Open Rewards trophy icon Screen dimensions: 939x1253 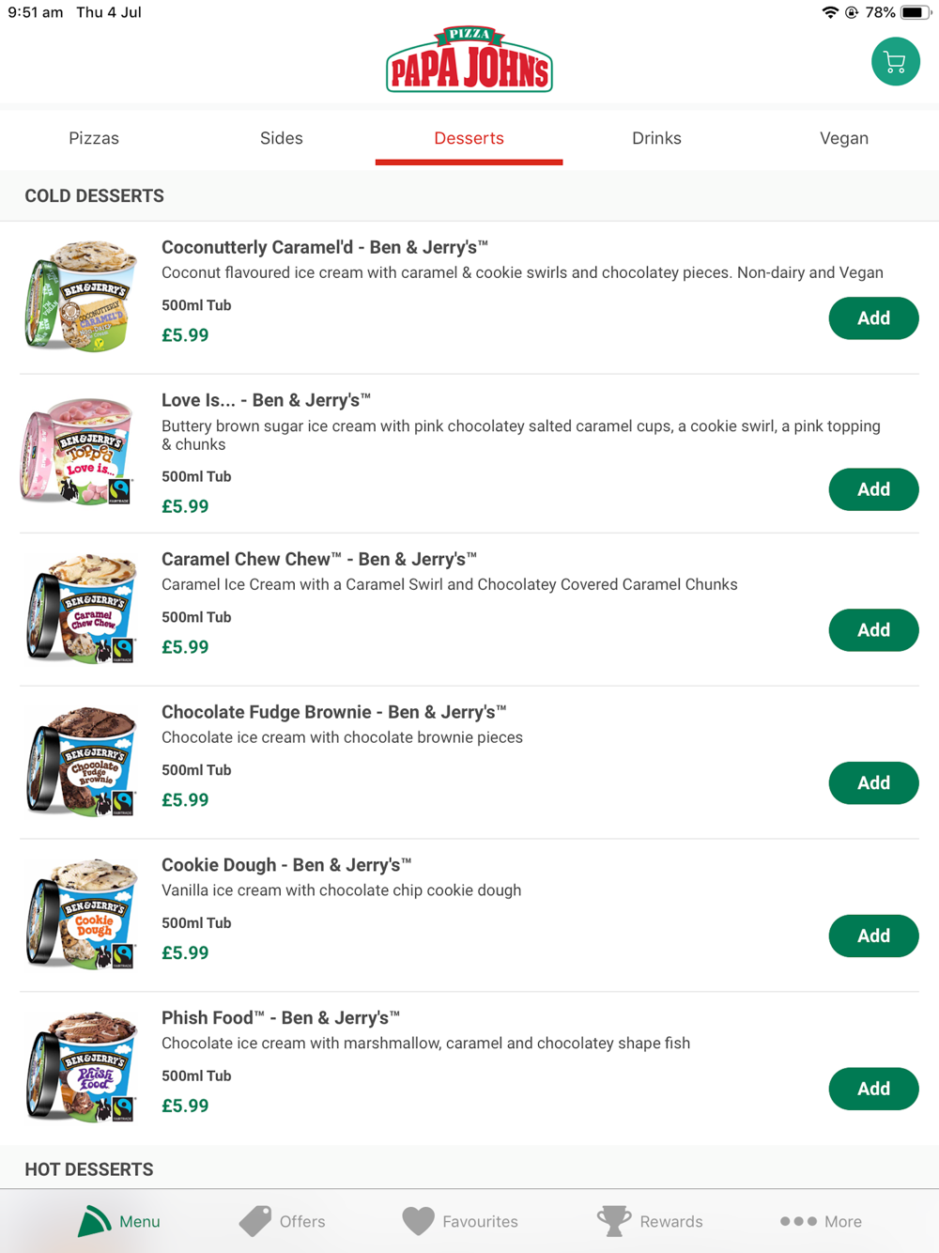614,1220
